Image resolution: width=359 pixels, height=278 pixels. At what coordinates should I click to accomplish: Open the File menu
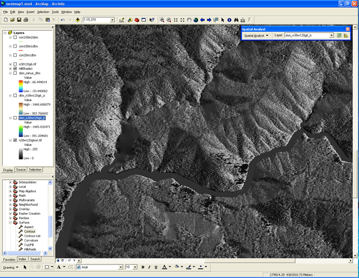pos(6,12)
